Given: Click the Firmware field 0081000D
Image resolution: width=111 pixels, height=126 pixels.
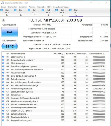Looking at the screenshot, I should tap(57, 25).
